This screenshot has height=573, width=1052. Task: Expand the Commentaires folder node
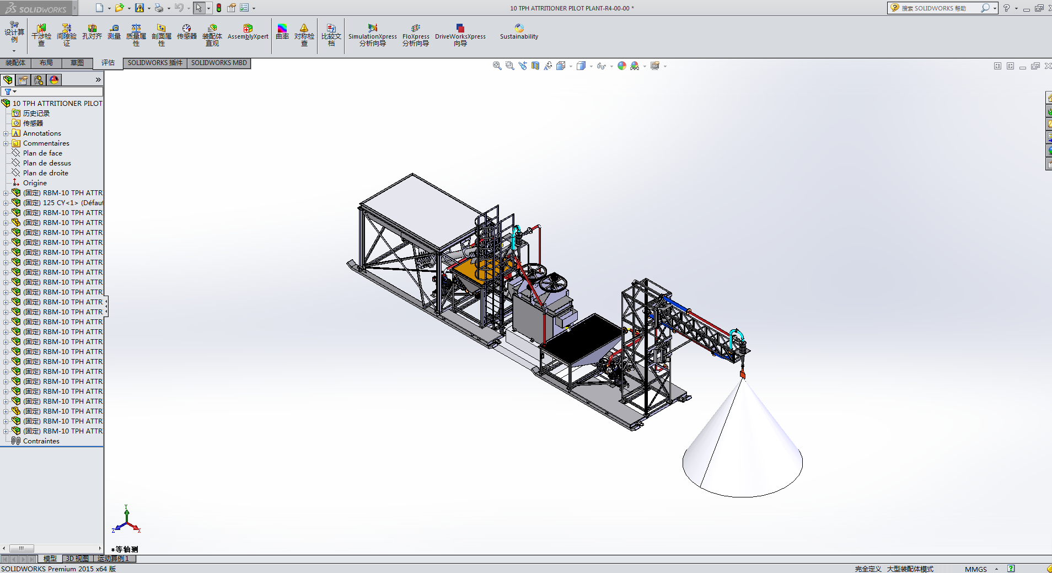(x=6, y=143)
